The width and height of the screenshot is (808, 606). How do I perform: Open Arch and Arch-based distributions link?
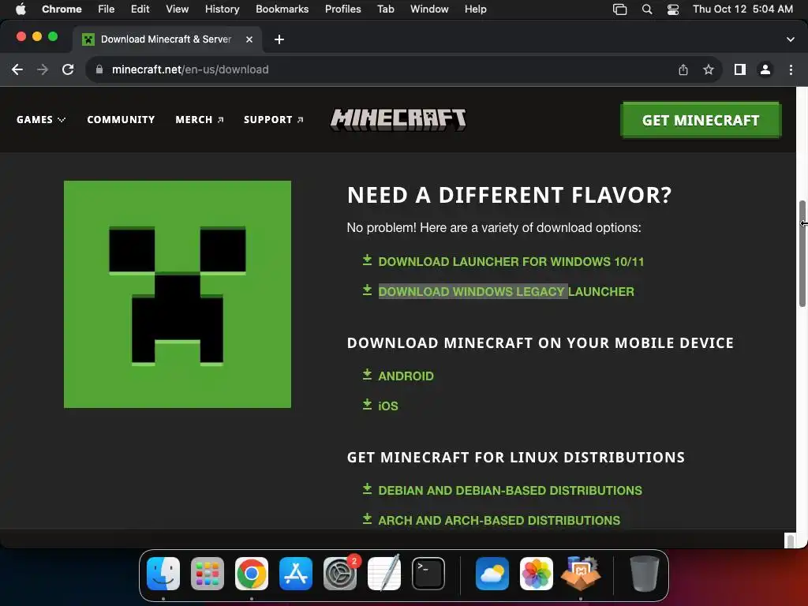499,521
